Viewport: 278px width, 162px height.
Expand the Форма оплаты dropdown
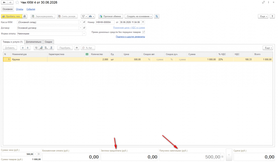click(x=84, y=33)
